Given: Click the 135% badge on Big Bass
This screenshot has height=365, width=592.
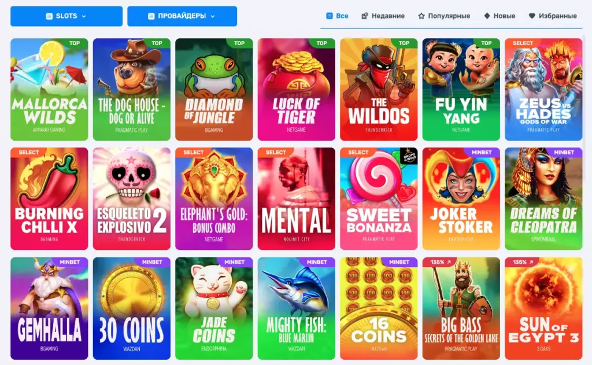Looking at the screenshot, I should (440, 262).
